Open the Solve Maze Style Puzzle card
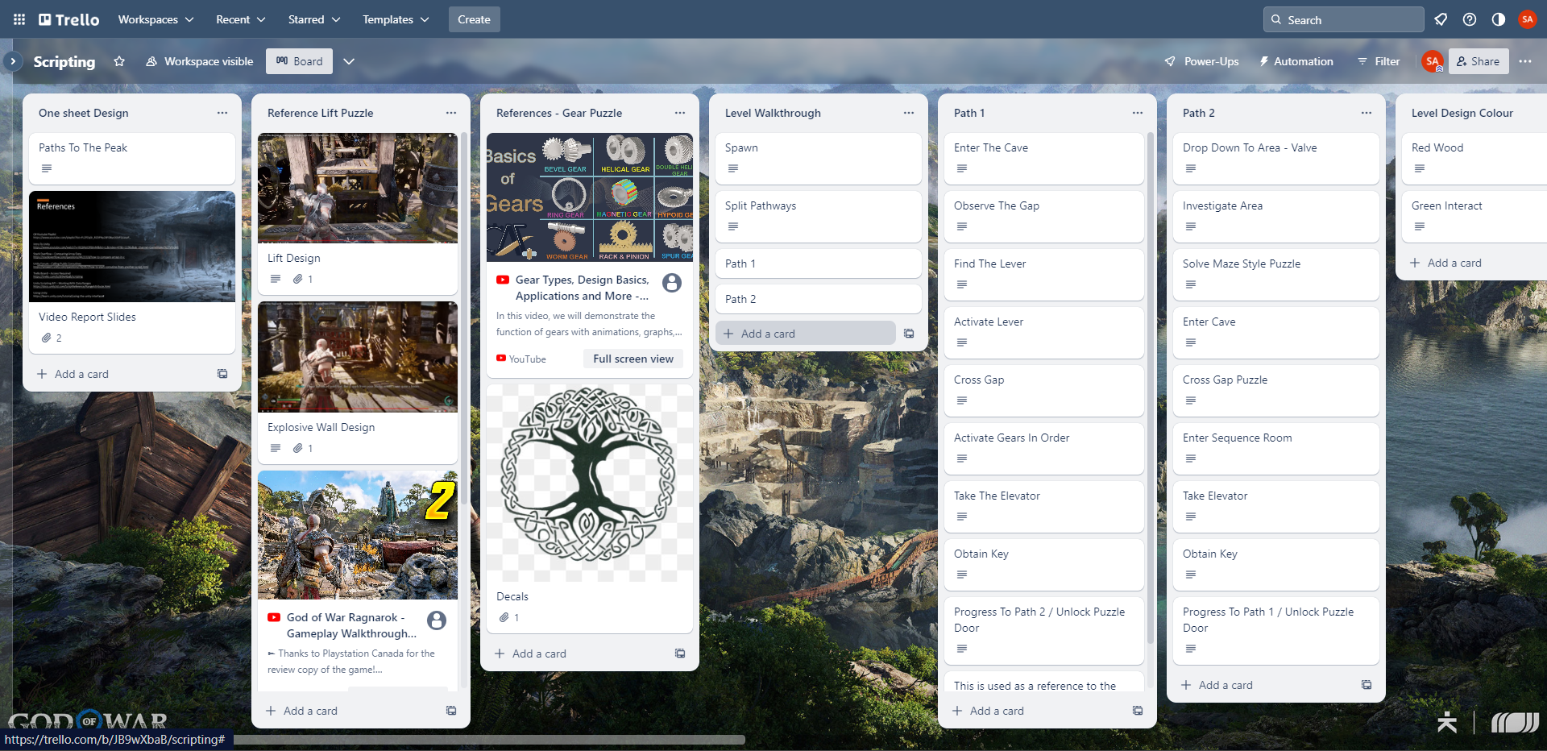This screenshot has height=751, width=1547. click(1276, 275)
